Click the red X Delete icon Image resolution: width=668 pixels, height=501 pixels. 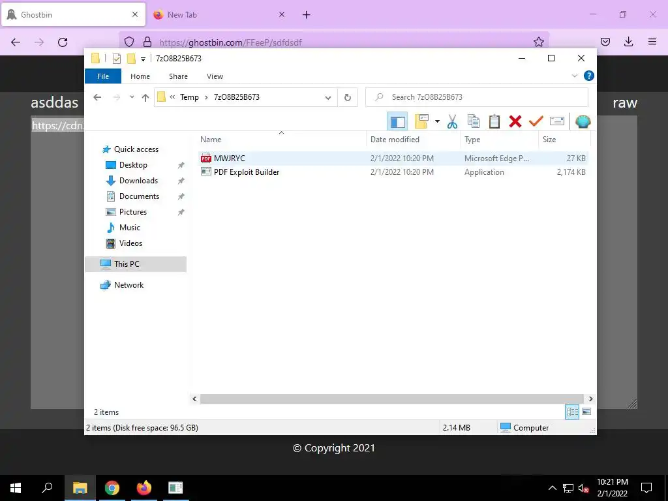[x=515, y=121]
